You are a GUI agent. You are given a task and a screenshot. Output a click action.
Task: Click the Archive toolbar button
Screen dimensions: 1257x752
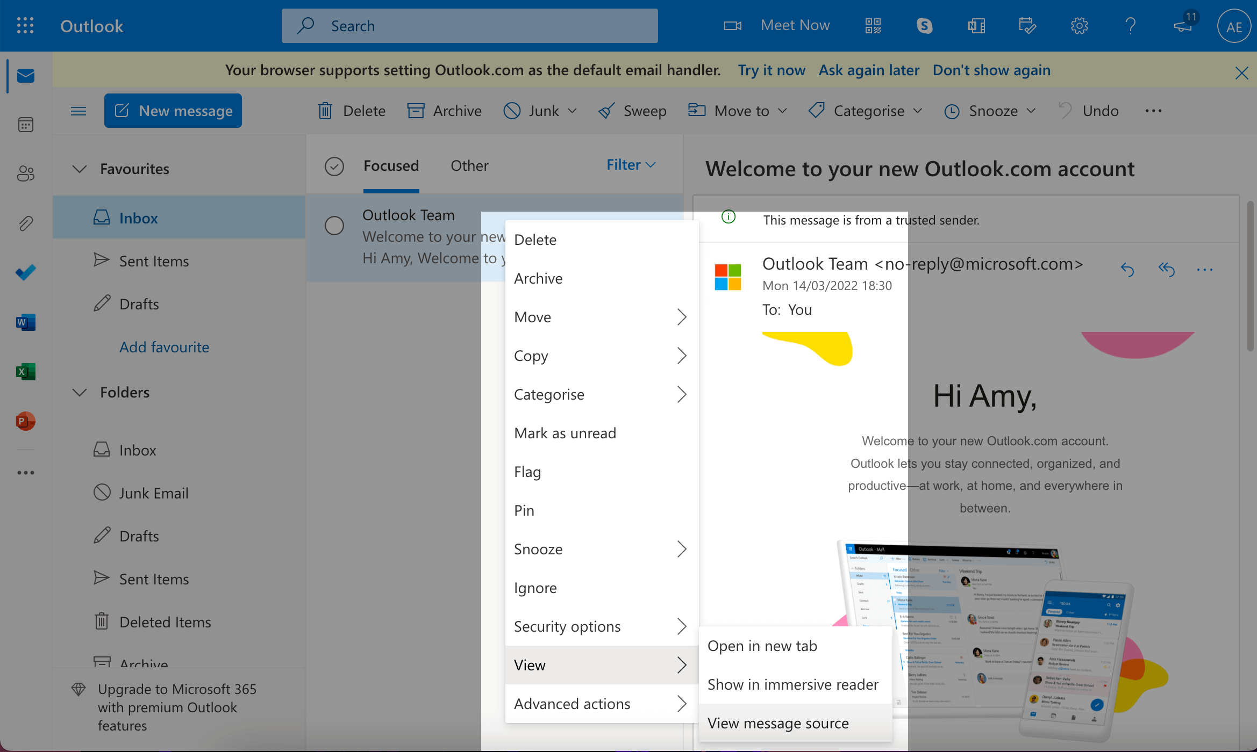[445, 111]
